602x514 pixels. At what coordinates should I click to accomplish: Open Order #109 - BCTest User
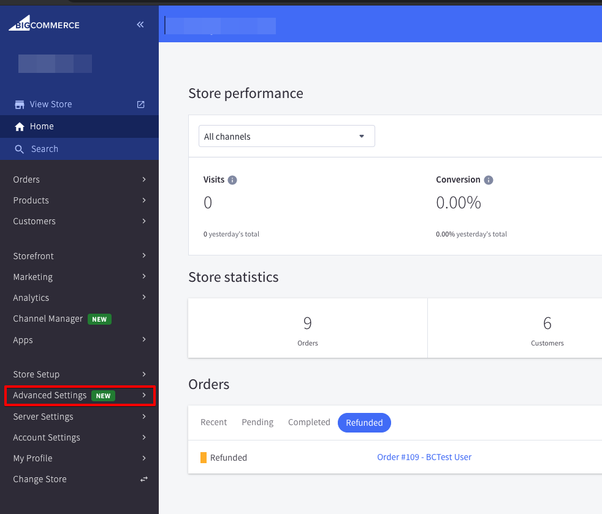[x=424, y=457]
